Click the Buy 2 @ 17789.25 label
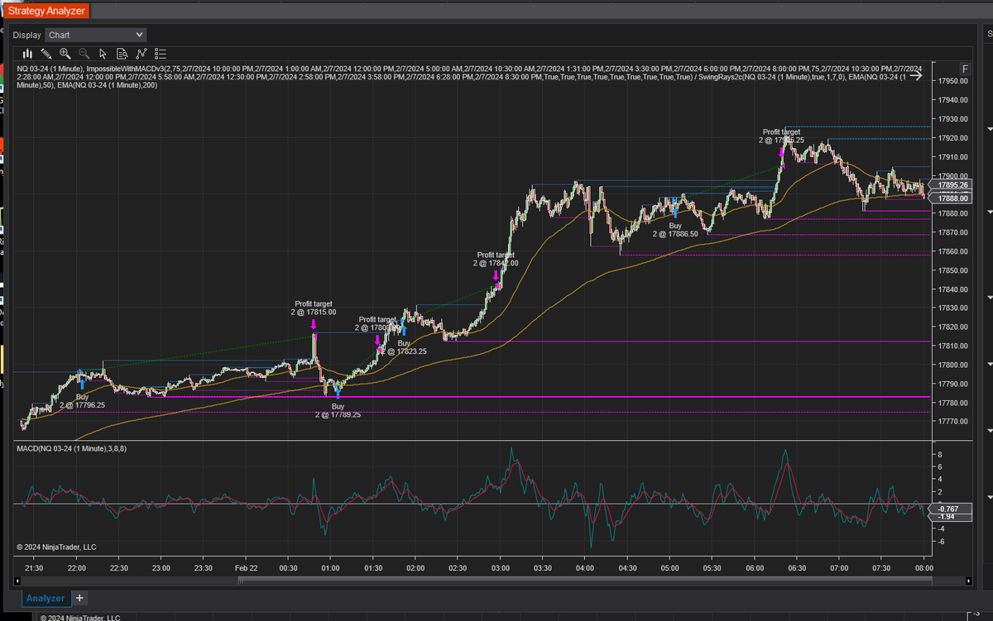This screenshot has height=621, width=993. (x=338, y=410)
